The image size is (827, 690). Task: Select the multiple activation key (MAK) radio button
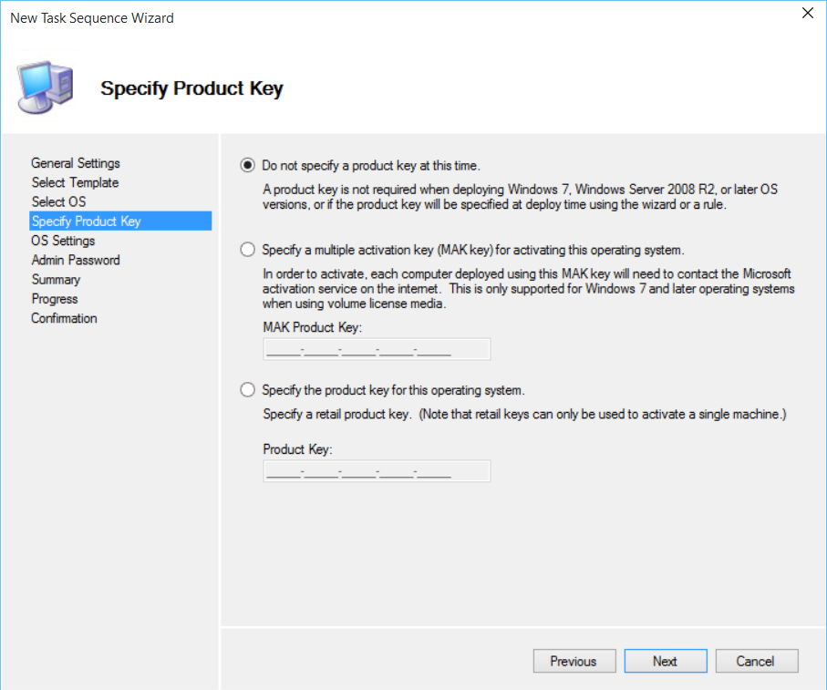[x=247, y=250]
